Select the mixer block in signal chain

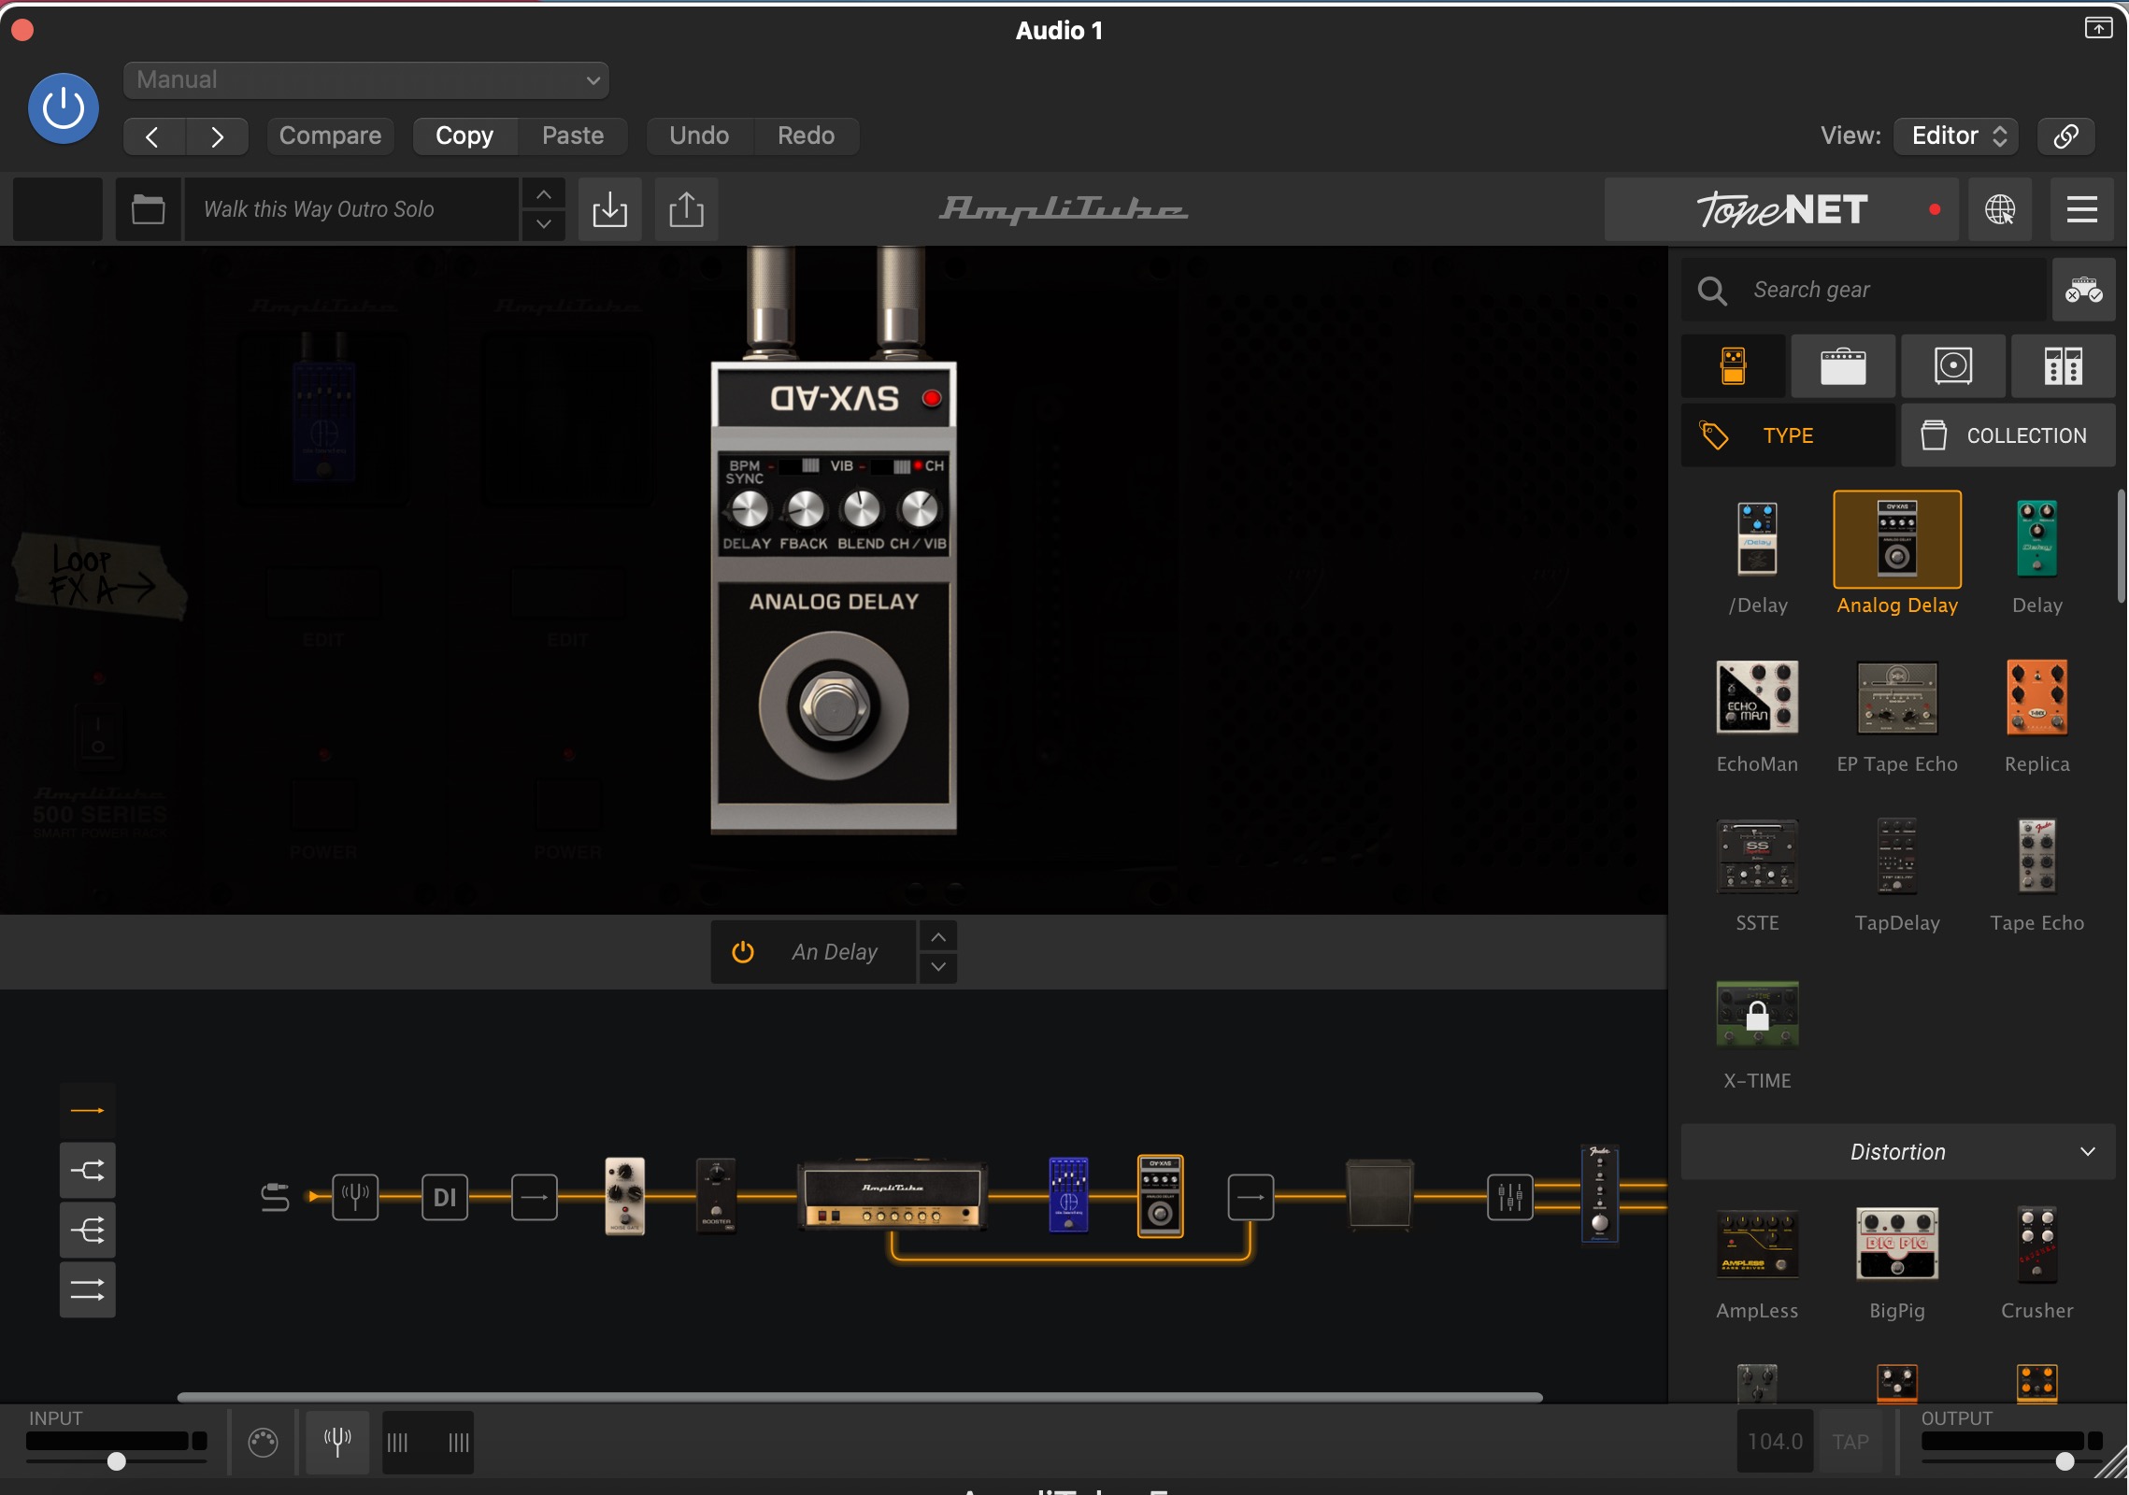[x=1510, y=1197]
